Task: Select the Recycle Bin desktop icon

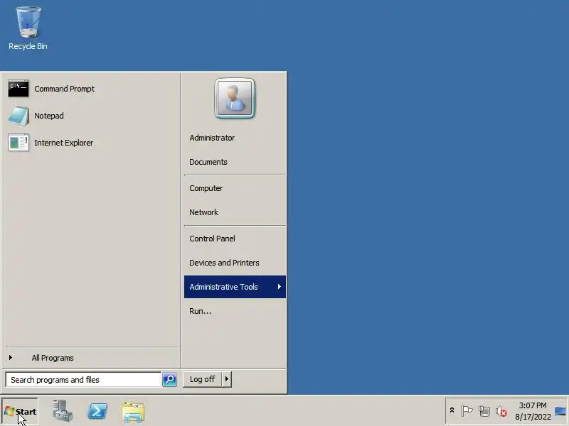Action: click(x=28, y=28)
